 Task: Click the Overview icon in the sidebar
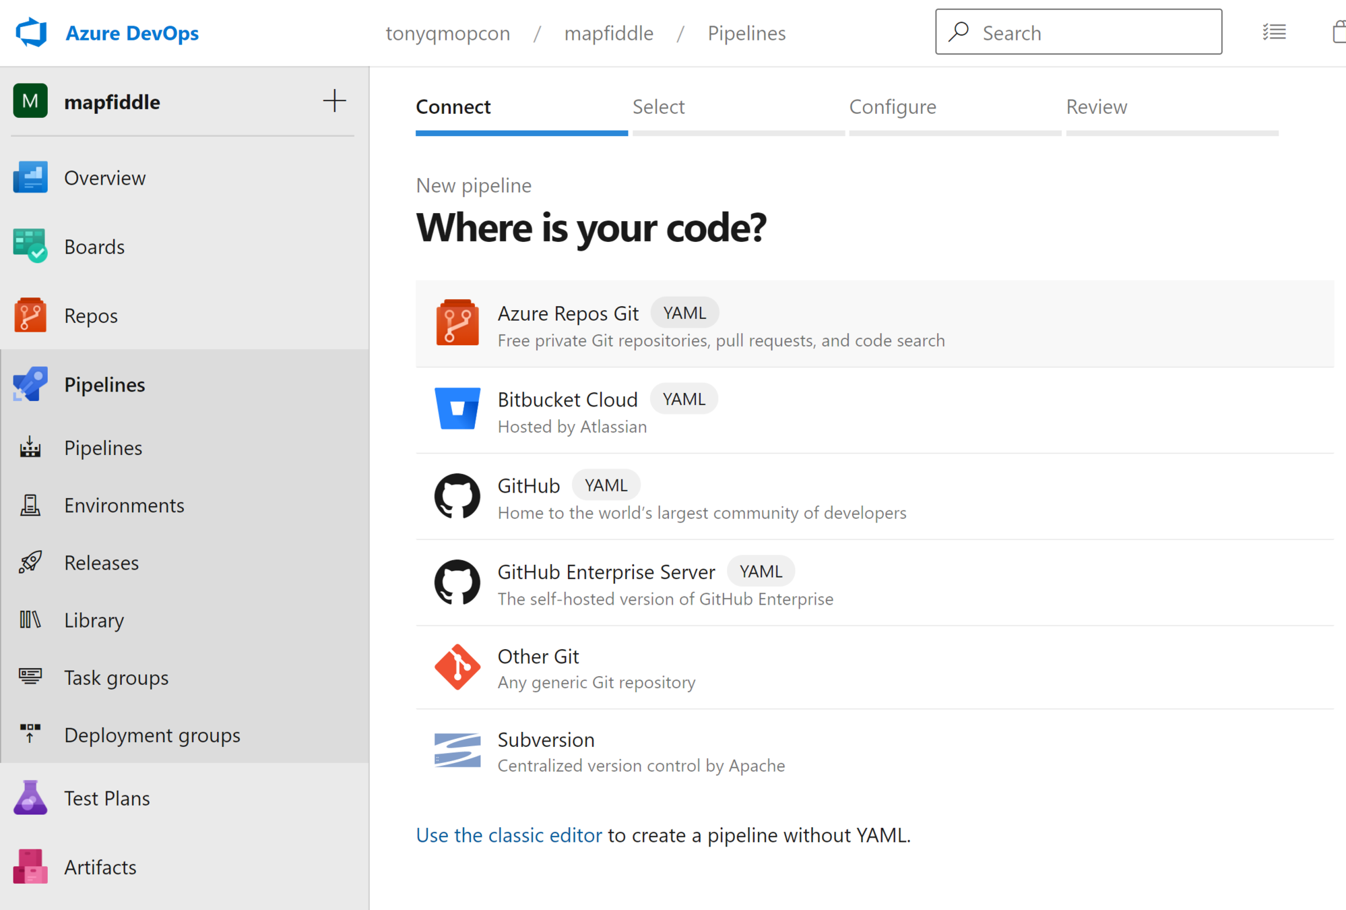click(x=30, y=177)
